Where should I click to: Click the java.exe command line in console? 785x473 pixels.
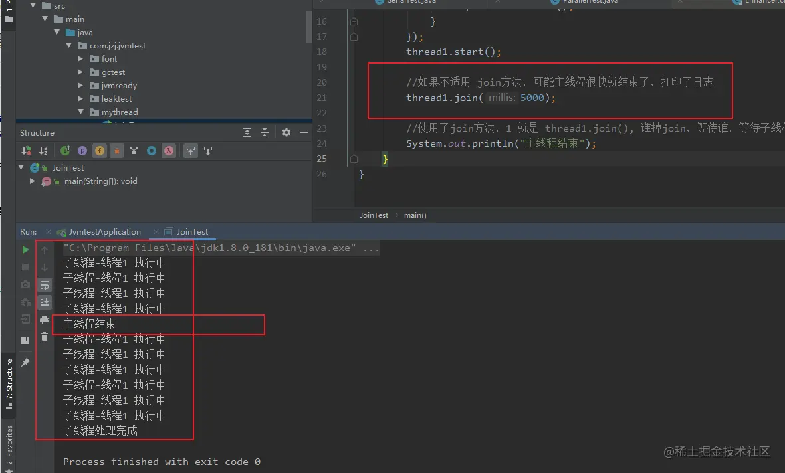(221, 248)
